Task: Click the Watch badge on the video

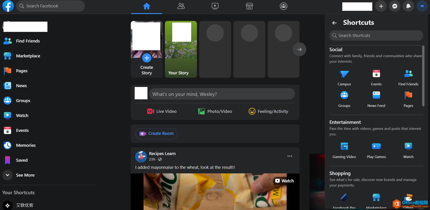Action: [x=285, y=181]
